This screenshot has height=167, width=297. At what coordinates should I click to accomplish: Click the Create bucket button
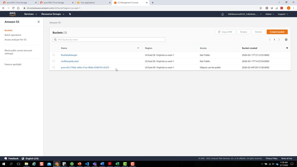(x=277, y=32)
